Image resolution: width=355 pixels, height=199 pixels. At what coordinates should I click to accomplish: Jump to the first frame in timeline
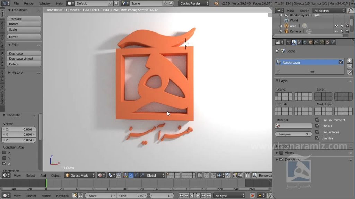point(181,196)
